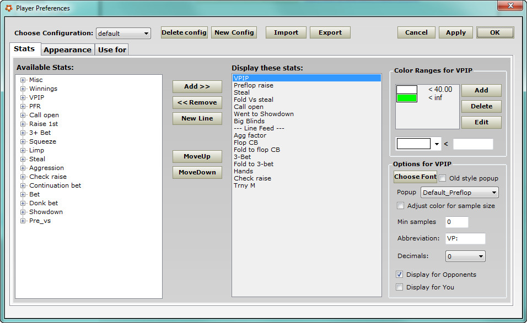Click the color range threshold input field
Screen dimensions: 527x323
point(473,144)
